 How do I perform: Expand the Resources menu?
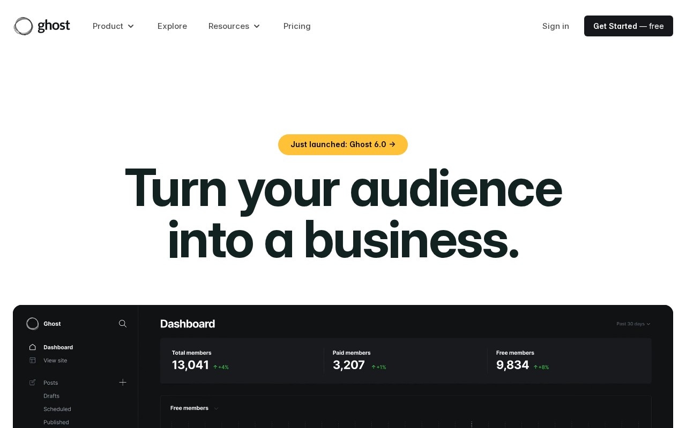pyautogui.click(x=234, y=26)
